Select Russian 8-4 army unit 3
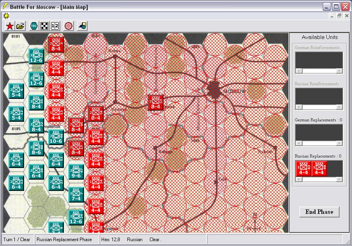The image size is (352, 246). [56, 45]
